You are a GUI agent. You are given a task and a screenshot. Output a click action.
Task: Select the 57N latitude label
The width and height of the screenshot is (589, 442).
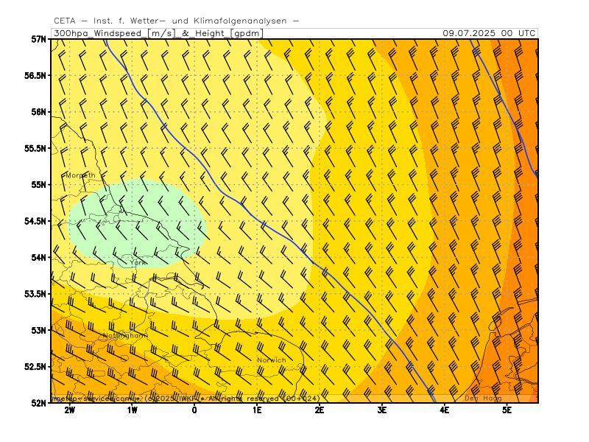click(39, 39)
